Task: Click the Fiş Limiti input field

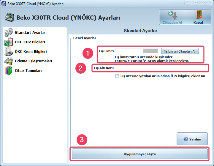Action: pos(137,51)
